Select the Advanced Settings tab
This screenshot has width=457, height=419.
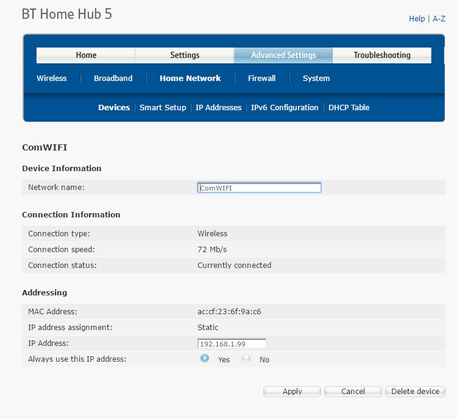283,55
